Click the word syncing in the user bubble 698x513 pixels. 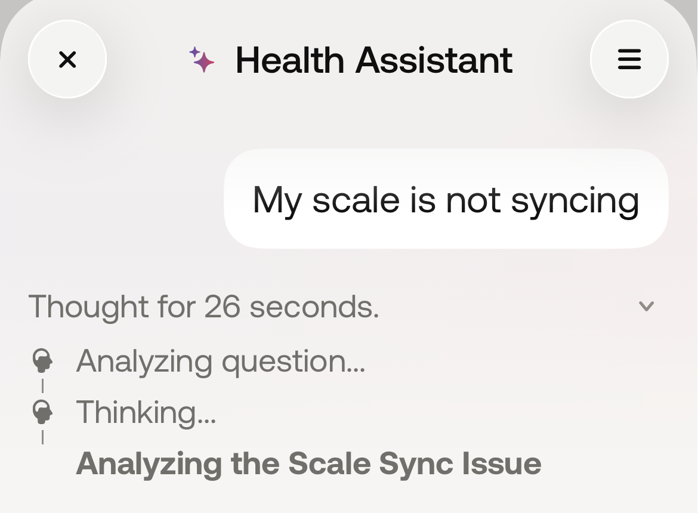[x=575, y=202]
